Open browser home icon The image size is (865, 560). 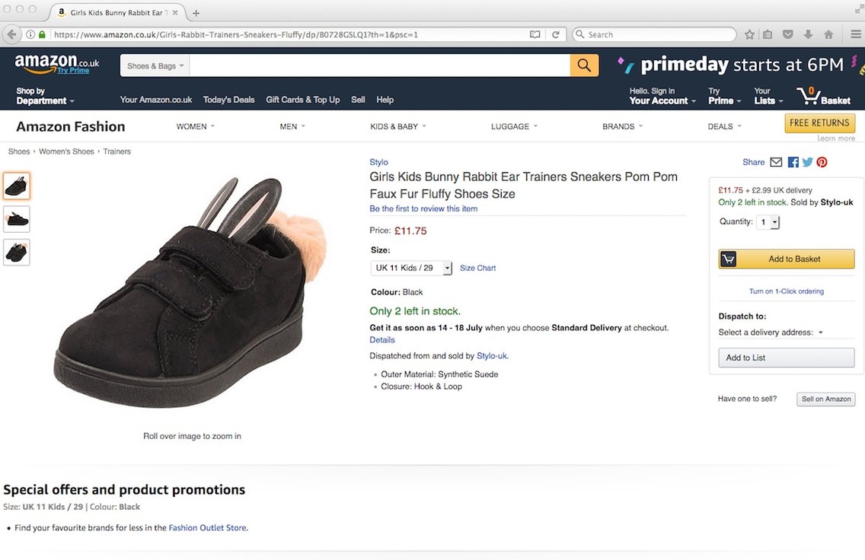point(828,34)
